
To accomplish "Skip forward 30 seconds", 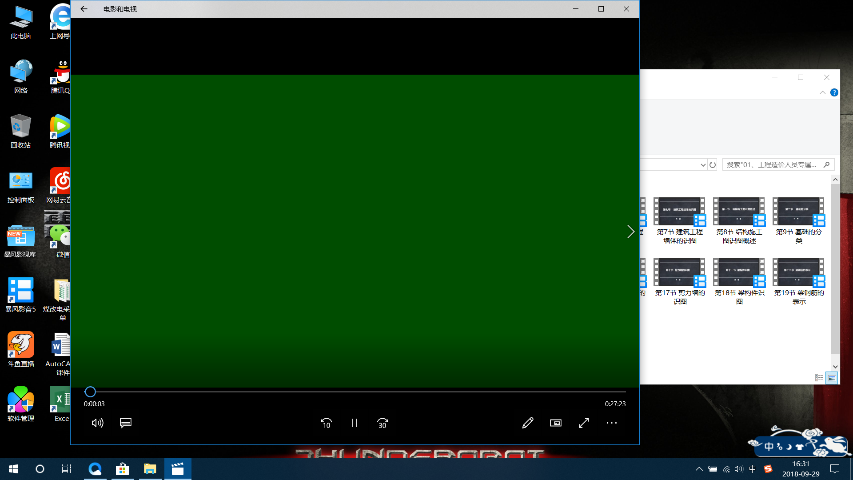I will click(x=382, y=423).
